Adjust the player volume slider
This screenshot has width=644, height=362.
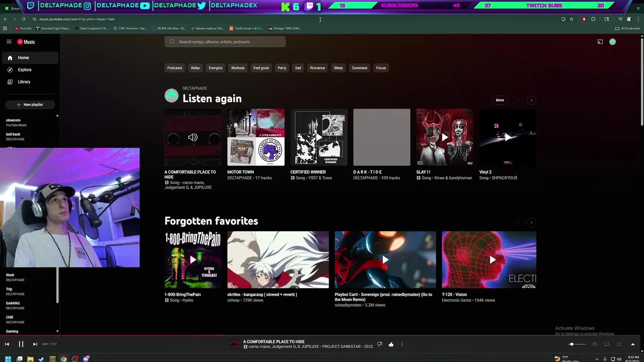pos(577,344)
